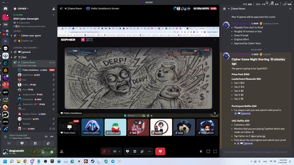Open the white skull server icon

[6, 48]
